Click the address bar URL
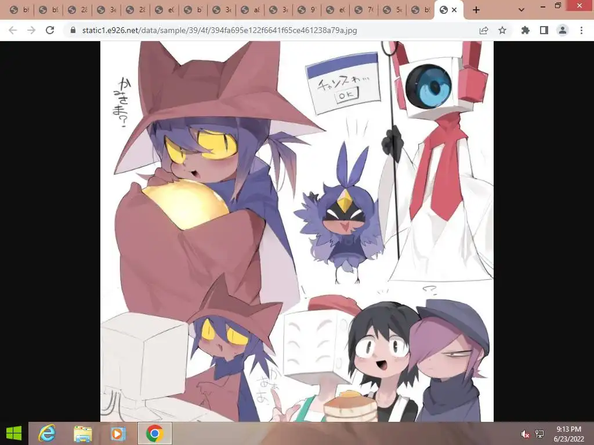This screenshot has height=445, width=594. pyautogui.click(x=219, y=30)
